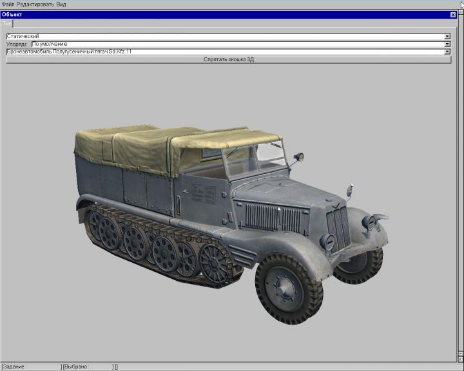464x371 pixels.
Task: Click the Упорядс label
Action: 17,44
